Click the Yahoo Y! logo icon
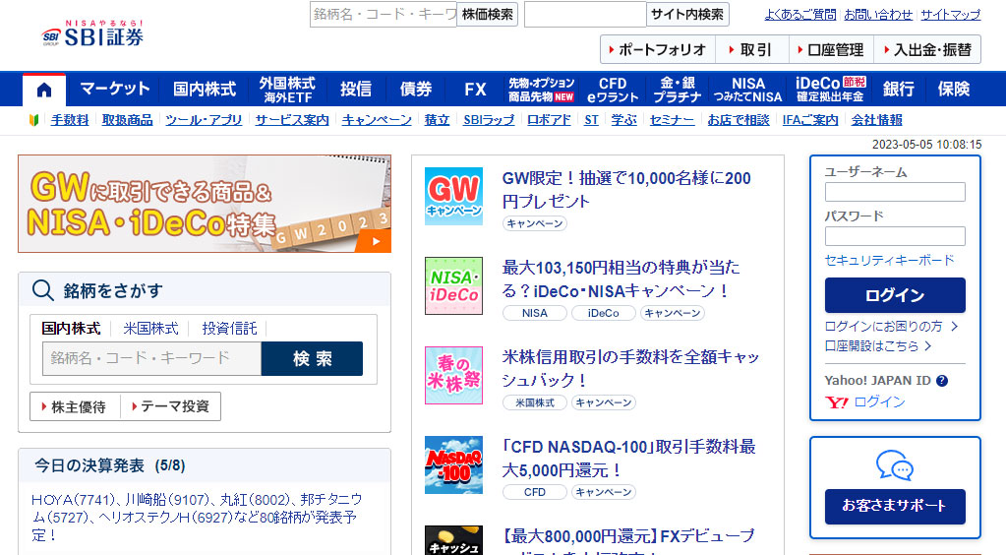Viewport: 1006px width, 555px height. pos(837,402)
